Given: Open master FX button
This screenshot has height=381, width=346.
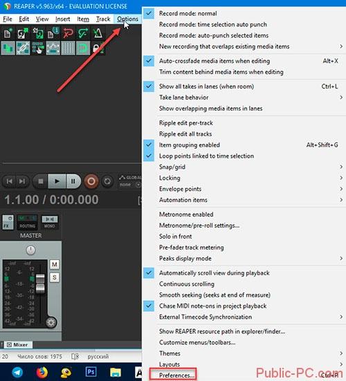Looking at the screenshot, I should click(8, 222).
